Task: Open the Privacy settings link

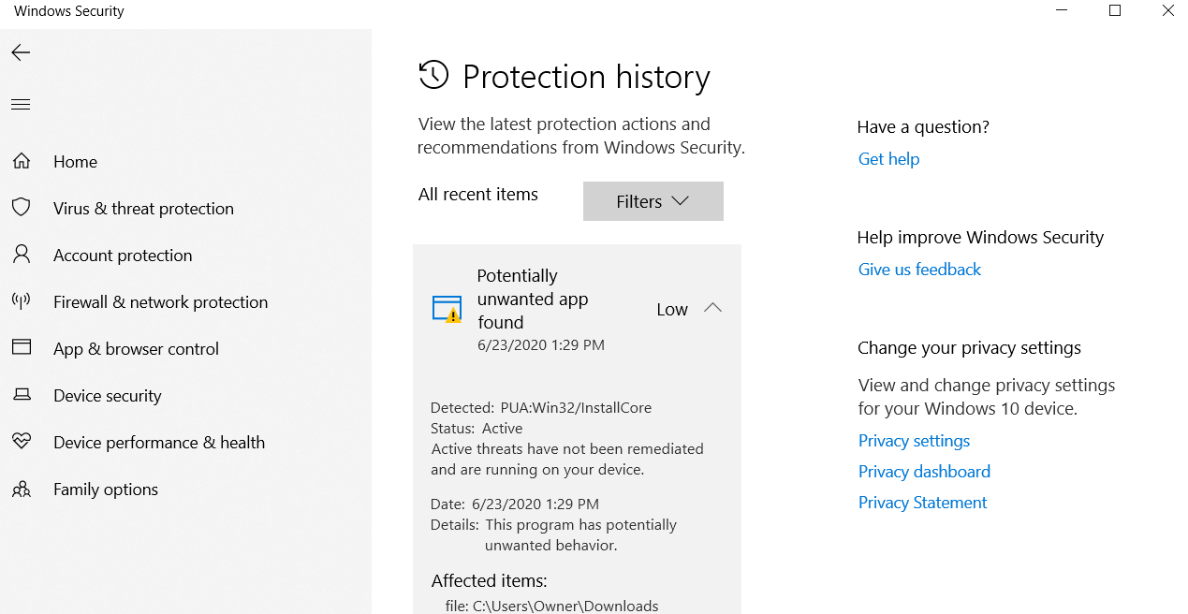Action: 914,441
